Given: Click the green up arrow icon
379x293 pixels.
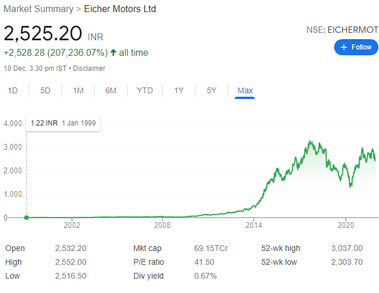Looking at the screenshot, I should pos(113,53).
